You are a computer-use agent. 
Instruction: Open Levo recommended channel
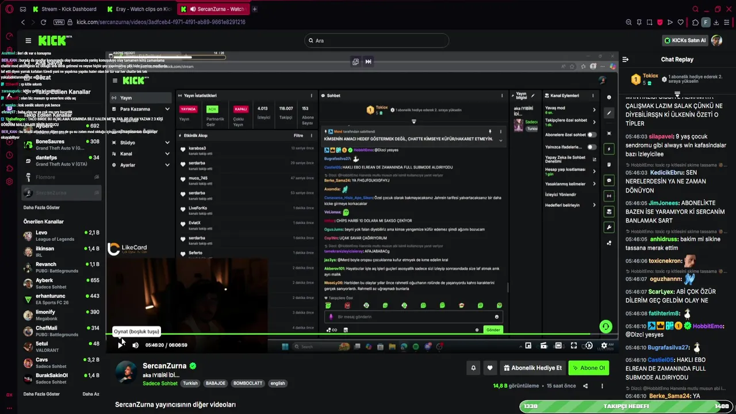click(x=62, y=236)
